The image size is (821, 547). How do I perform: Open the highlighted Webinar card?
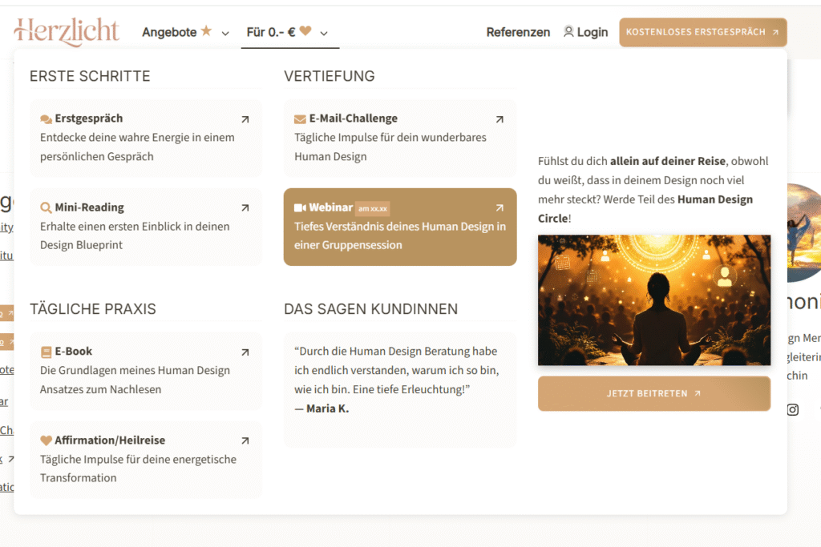click(400, 227)
